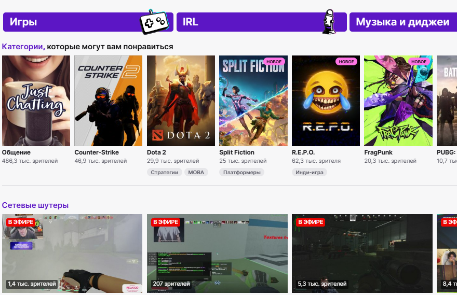The image size is (457, 295).
Task: Select the Стратегии tag
Action: (x=165, y=172)
